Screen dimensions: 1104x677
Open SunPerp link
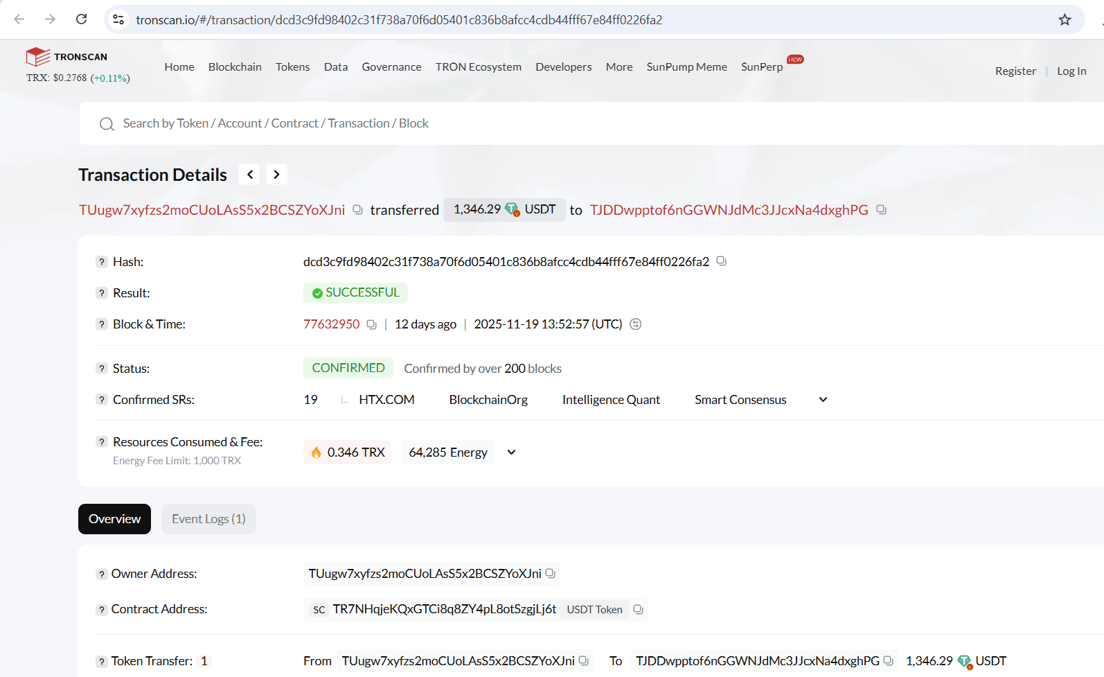coord(762,67)
